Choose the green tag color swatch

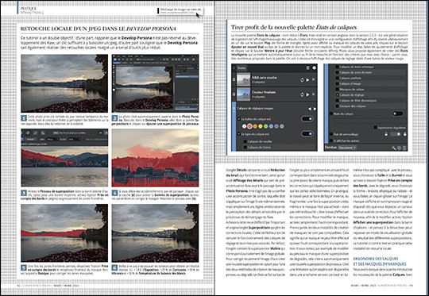[x=265, y=126]
